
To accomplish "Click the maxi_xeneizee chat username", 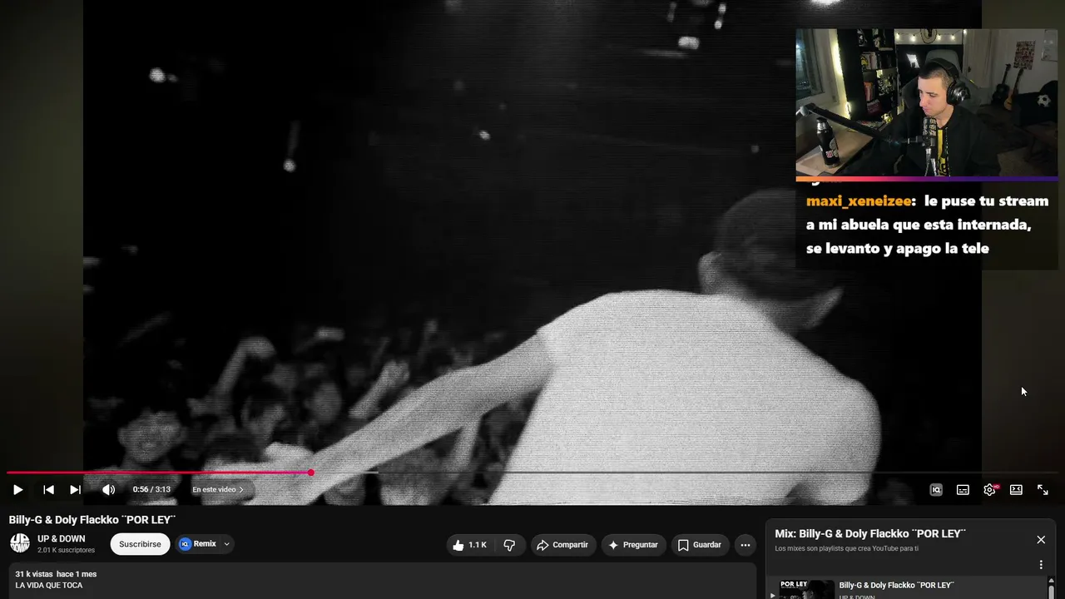I will click(x=860, y=201).
